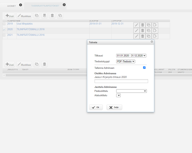Click the upper toolbar Muokkaa button
Screen dimensions: 192x153
[x=24, y=16]
